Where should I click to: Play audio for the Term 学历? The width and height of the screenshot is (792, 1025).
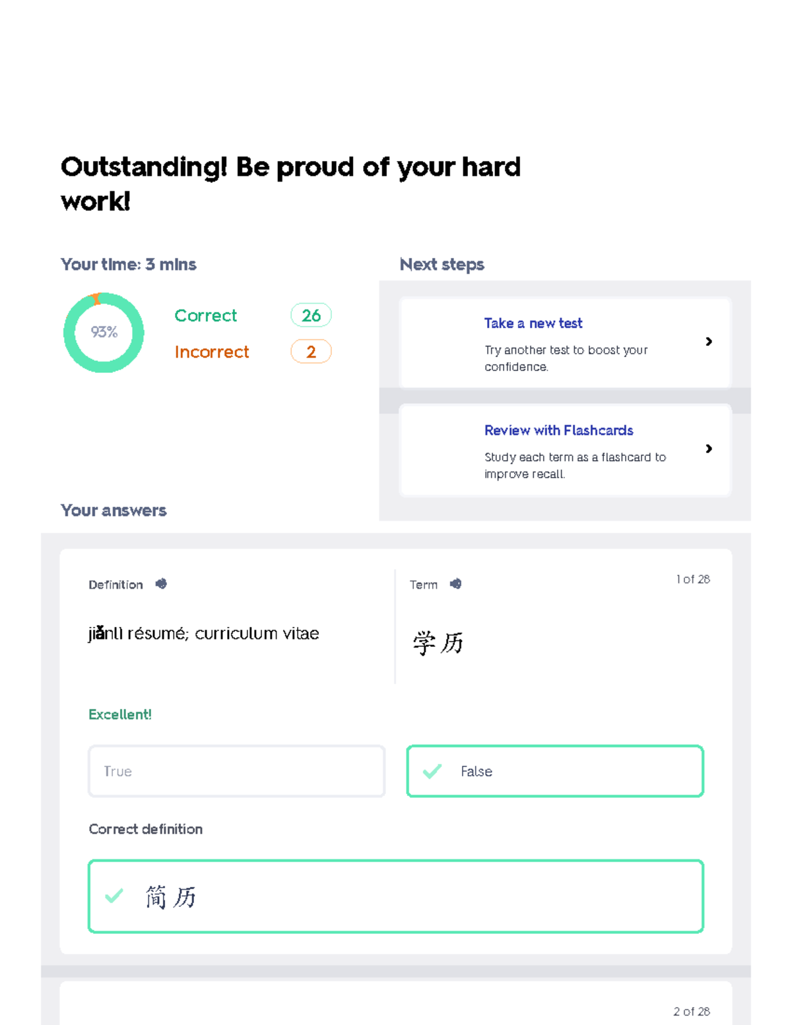point(455,583)
